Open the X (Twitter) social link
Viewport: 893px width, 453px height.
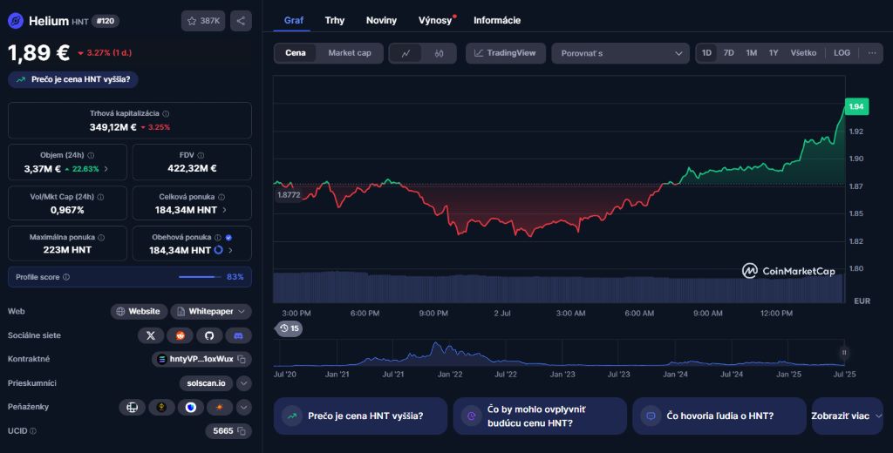pyautogui.click(x=151, y=335)
